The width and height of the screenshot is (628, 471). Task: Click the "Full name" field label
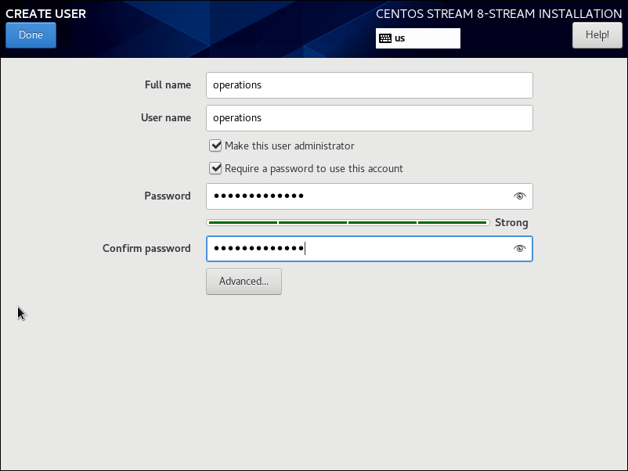pos(168,85)
